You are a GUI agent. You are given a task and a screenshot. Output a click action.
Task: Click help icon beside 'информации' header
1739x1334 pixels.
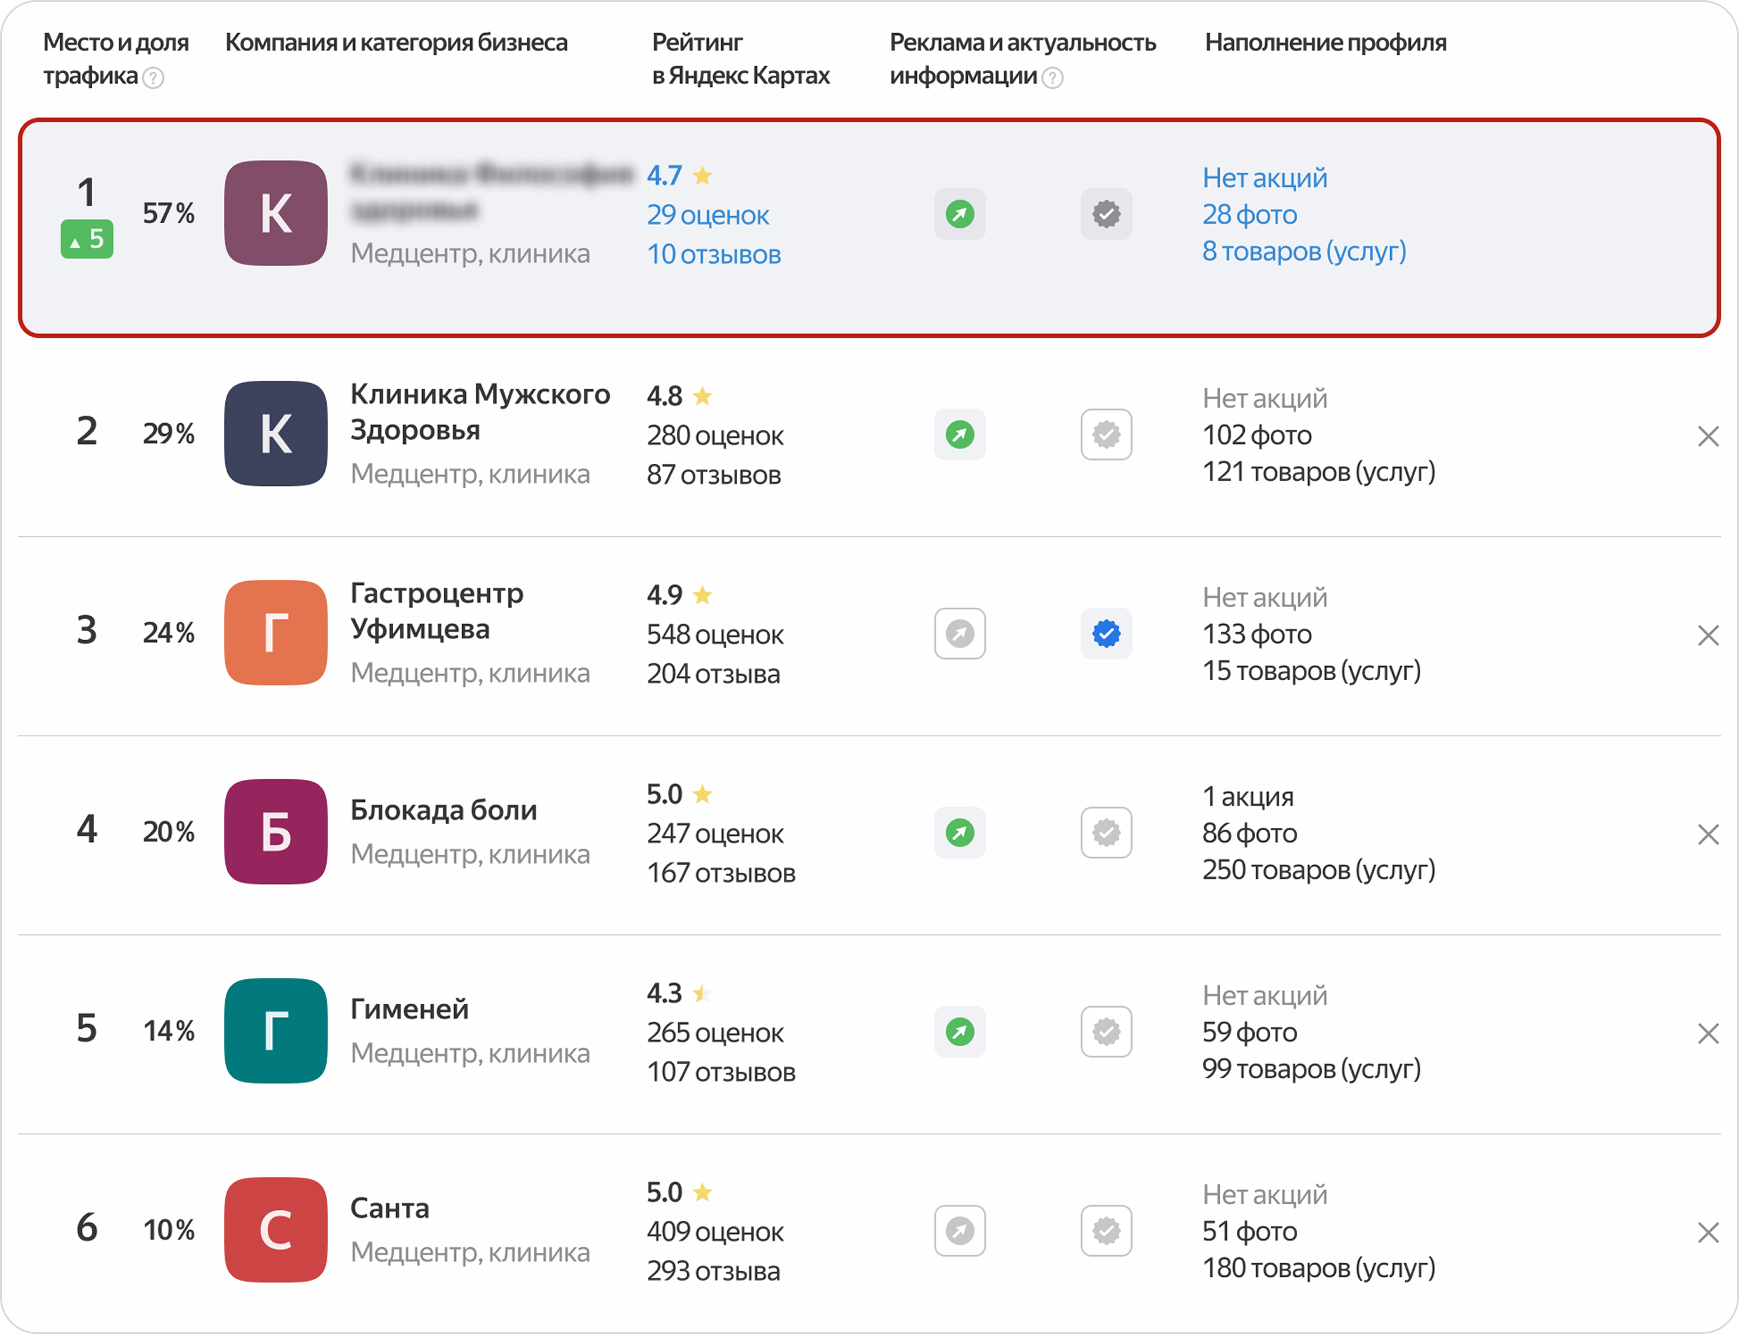[x=1052, y=78]
